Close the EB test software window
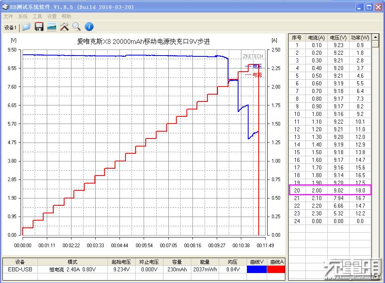This screenshot has width=385, height=283. pos(378,7)
